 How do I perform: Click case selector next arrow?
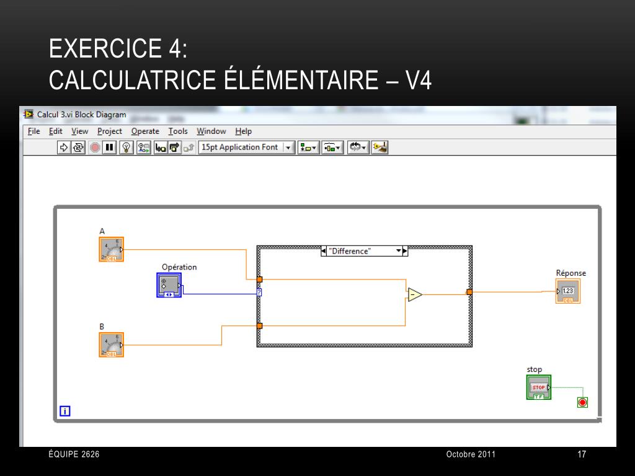(x=404, y=251)
